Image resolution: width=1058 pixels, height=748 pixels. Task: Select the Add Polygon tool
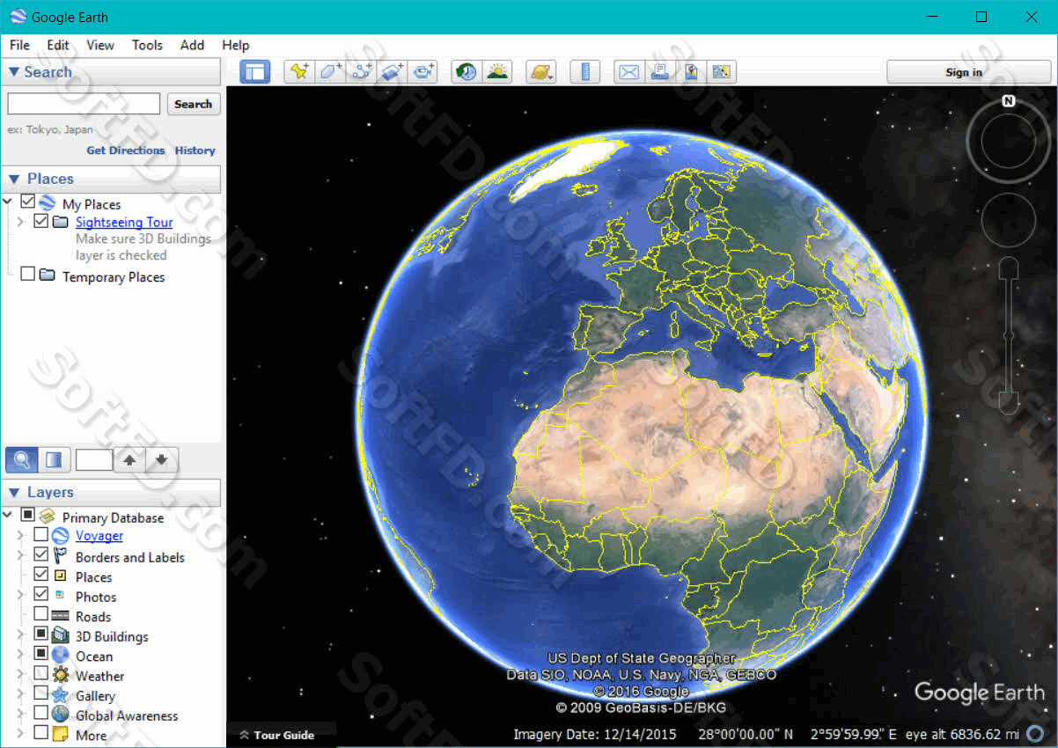click(331, 72)
